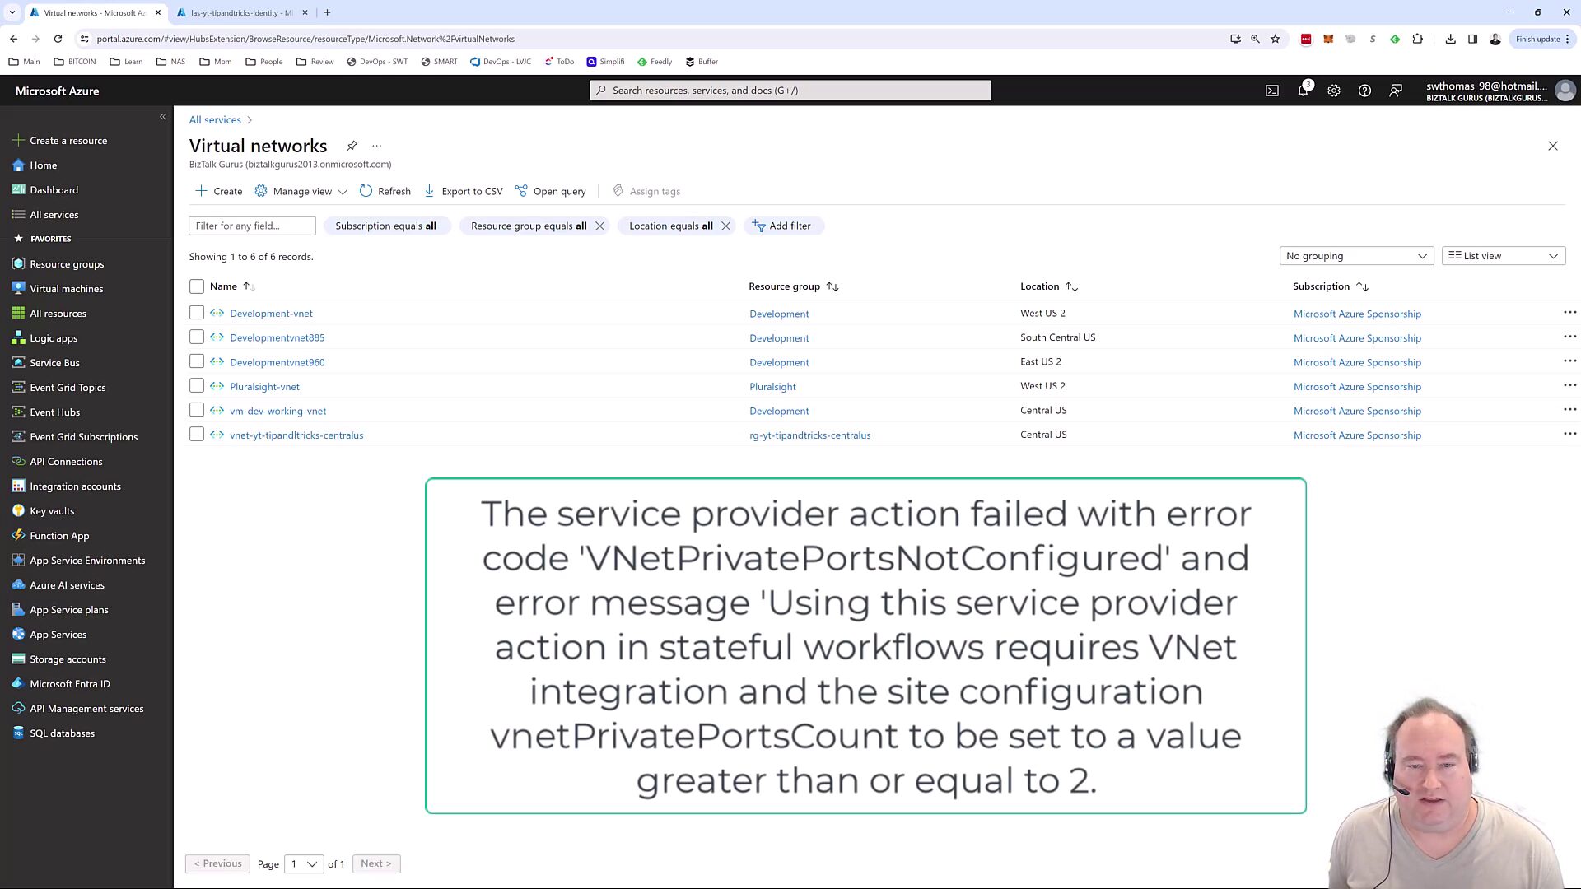Open row options for Pluralsight-vnet

tap(1569, 386)
